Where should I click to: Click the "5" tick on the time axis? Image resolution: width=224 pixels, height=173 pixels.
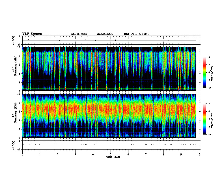tap(111, 154)
